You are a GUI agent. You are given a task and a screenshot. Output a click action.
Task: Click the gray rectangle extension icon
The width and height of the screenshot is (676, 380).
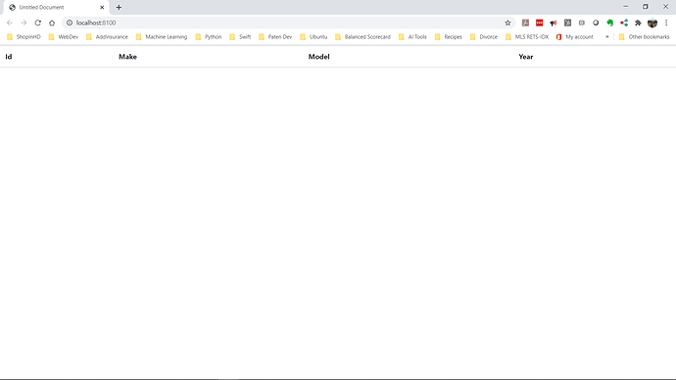click(582, 23)
